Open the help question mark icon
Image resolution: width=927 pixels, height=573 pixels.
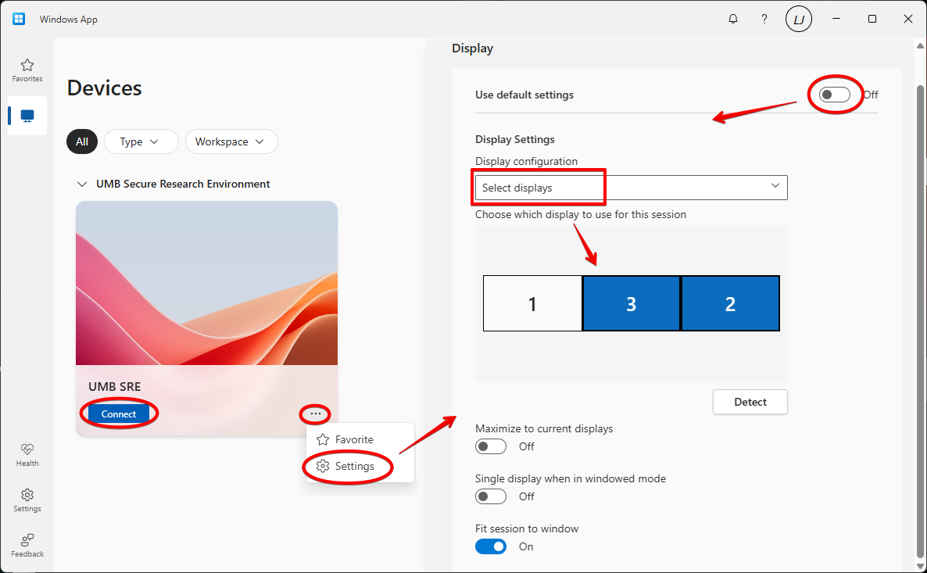pos(764,19)
